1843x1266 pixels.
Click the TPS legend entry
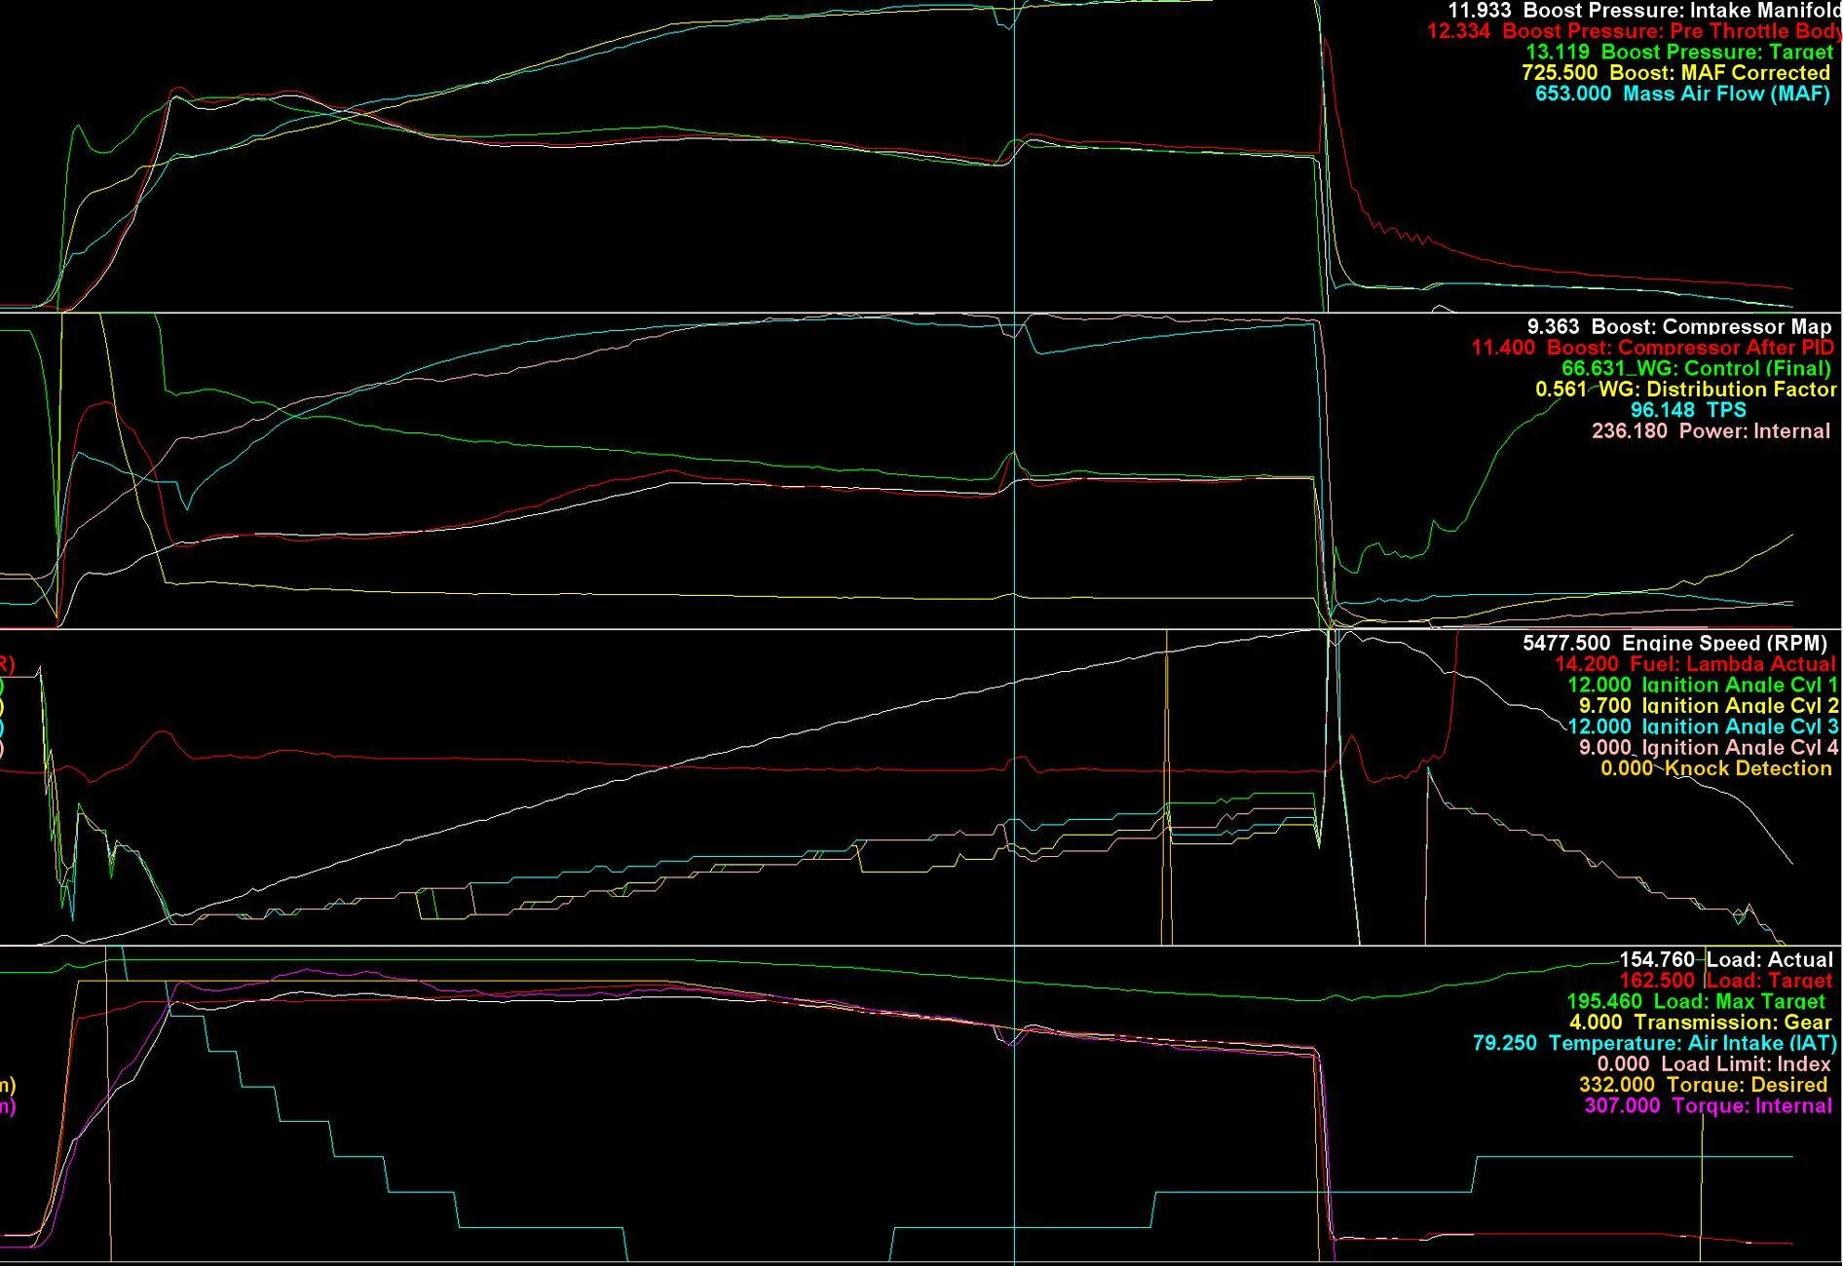pos(1688,411)
